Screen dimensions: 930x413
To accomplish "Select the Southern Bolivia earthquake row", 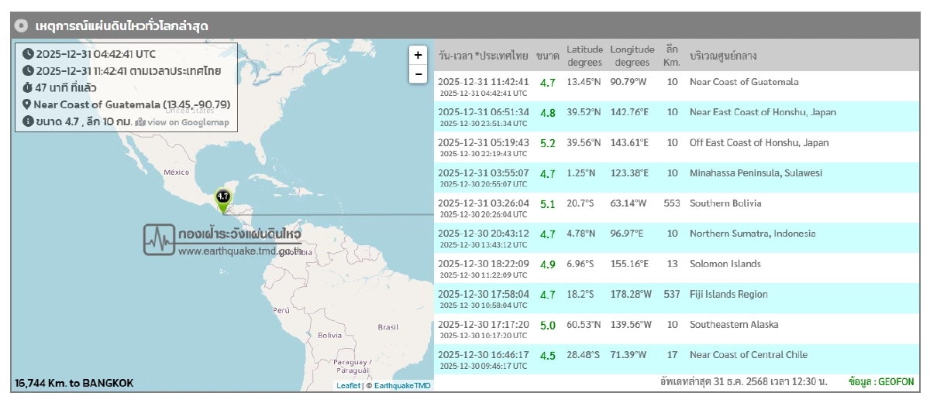I will pyautogui.click(x=725, y=203).
